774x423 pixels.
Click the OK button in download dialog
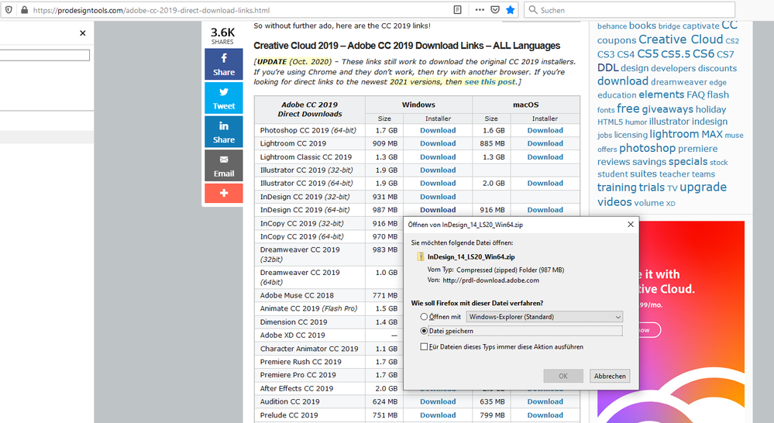(x=563, y=376)
